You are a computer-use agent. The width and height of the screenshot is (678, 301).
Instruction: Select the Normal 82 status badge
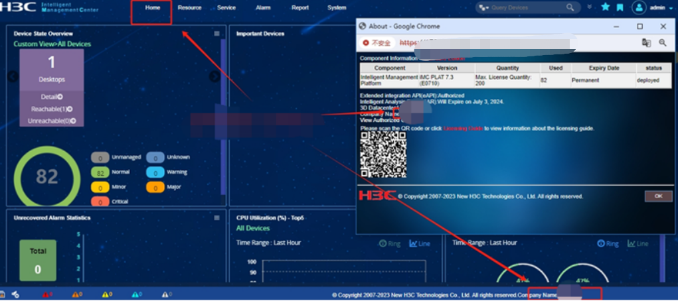point(100,172)
